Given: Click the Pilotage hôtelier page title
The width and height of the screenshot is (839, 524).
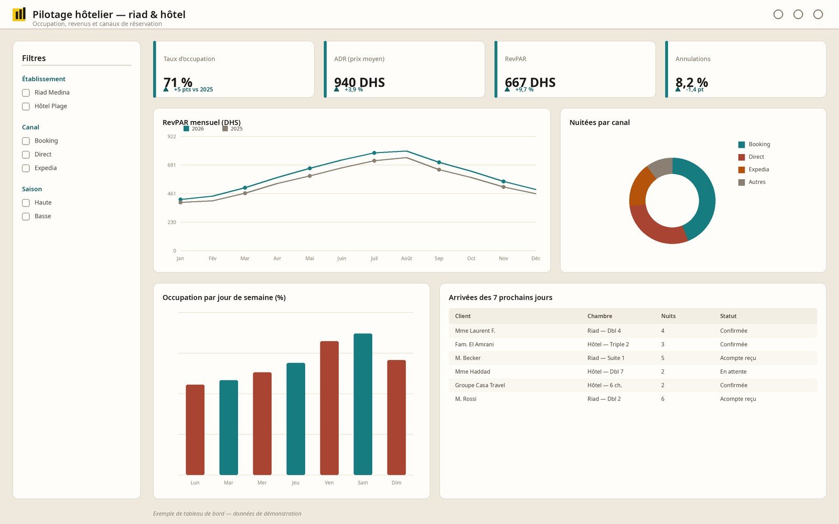Looking at the screenshot, I should coord(109,15).
